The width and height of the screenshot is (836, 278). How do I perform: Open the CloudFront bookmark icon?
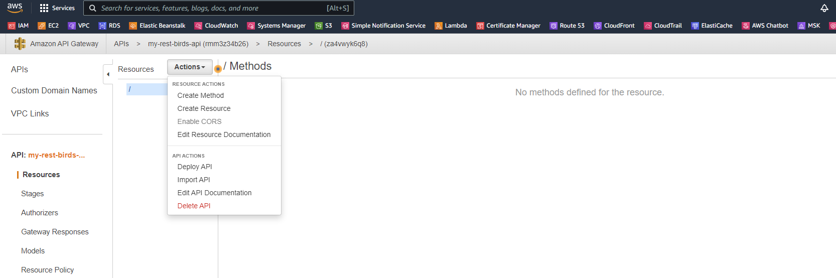coord(598,26)
